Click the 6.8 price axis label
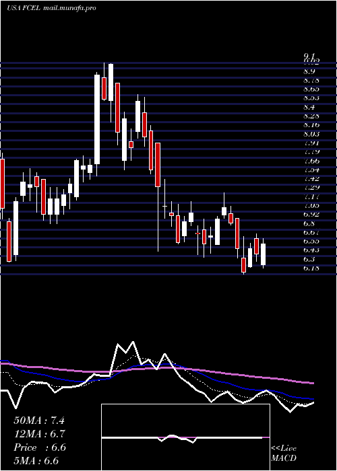The height and width of the screenshot is (471, 337). click(309, 223)
